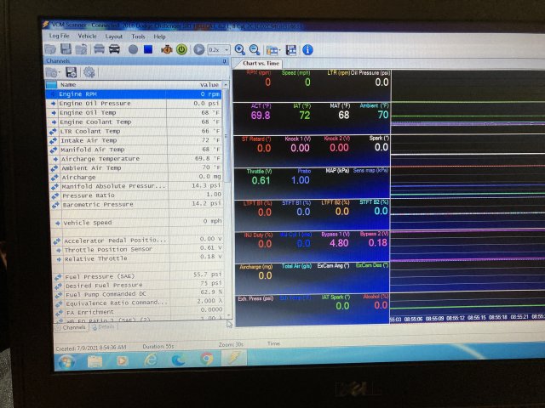
Task: Open the Vehicle menu
Action: 87,37
